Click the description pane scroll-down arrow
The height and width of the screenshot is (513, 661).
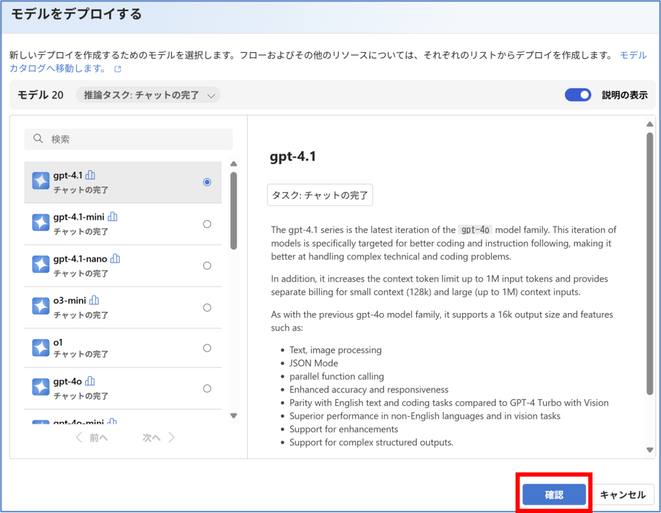click(649, 450)
